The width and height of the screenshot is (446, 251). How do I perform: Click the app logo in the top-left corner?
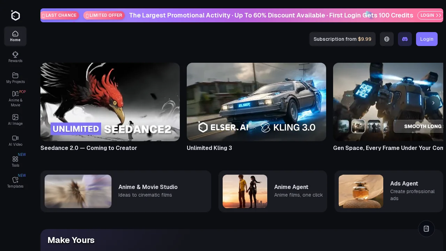15,15
